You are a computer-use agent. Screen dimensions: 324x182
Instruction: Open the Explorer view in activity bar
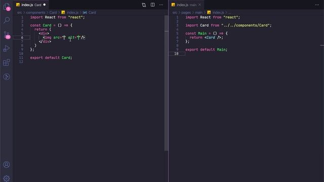tap(7, 7)
